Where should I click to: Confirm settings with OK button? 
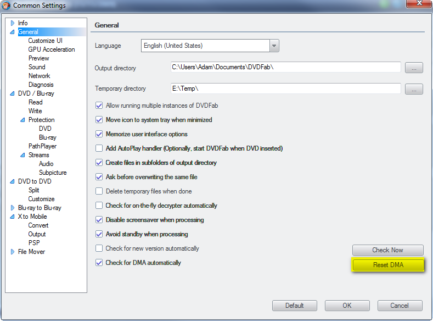347,306
